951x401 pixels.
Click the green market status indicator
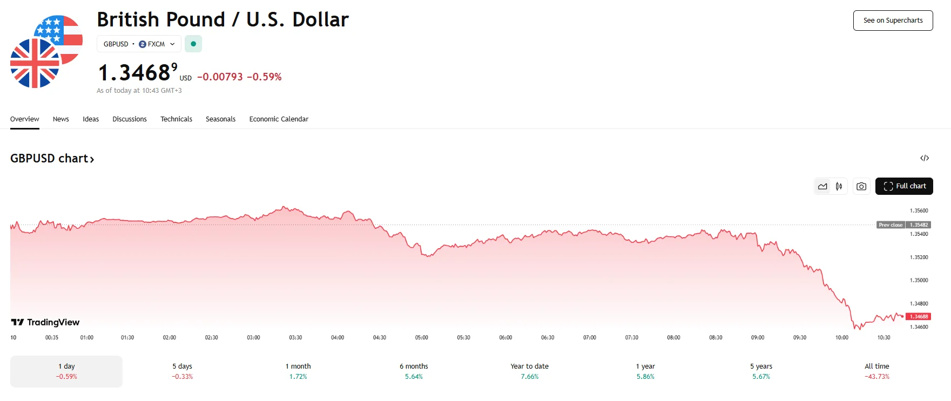193,44
